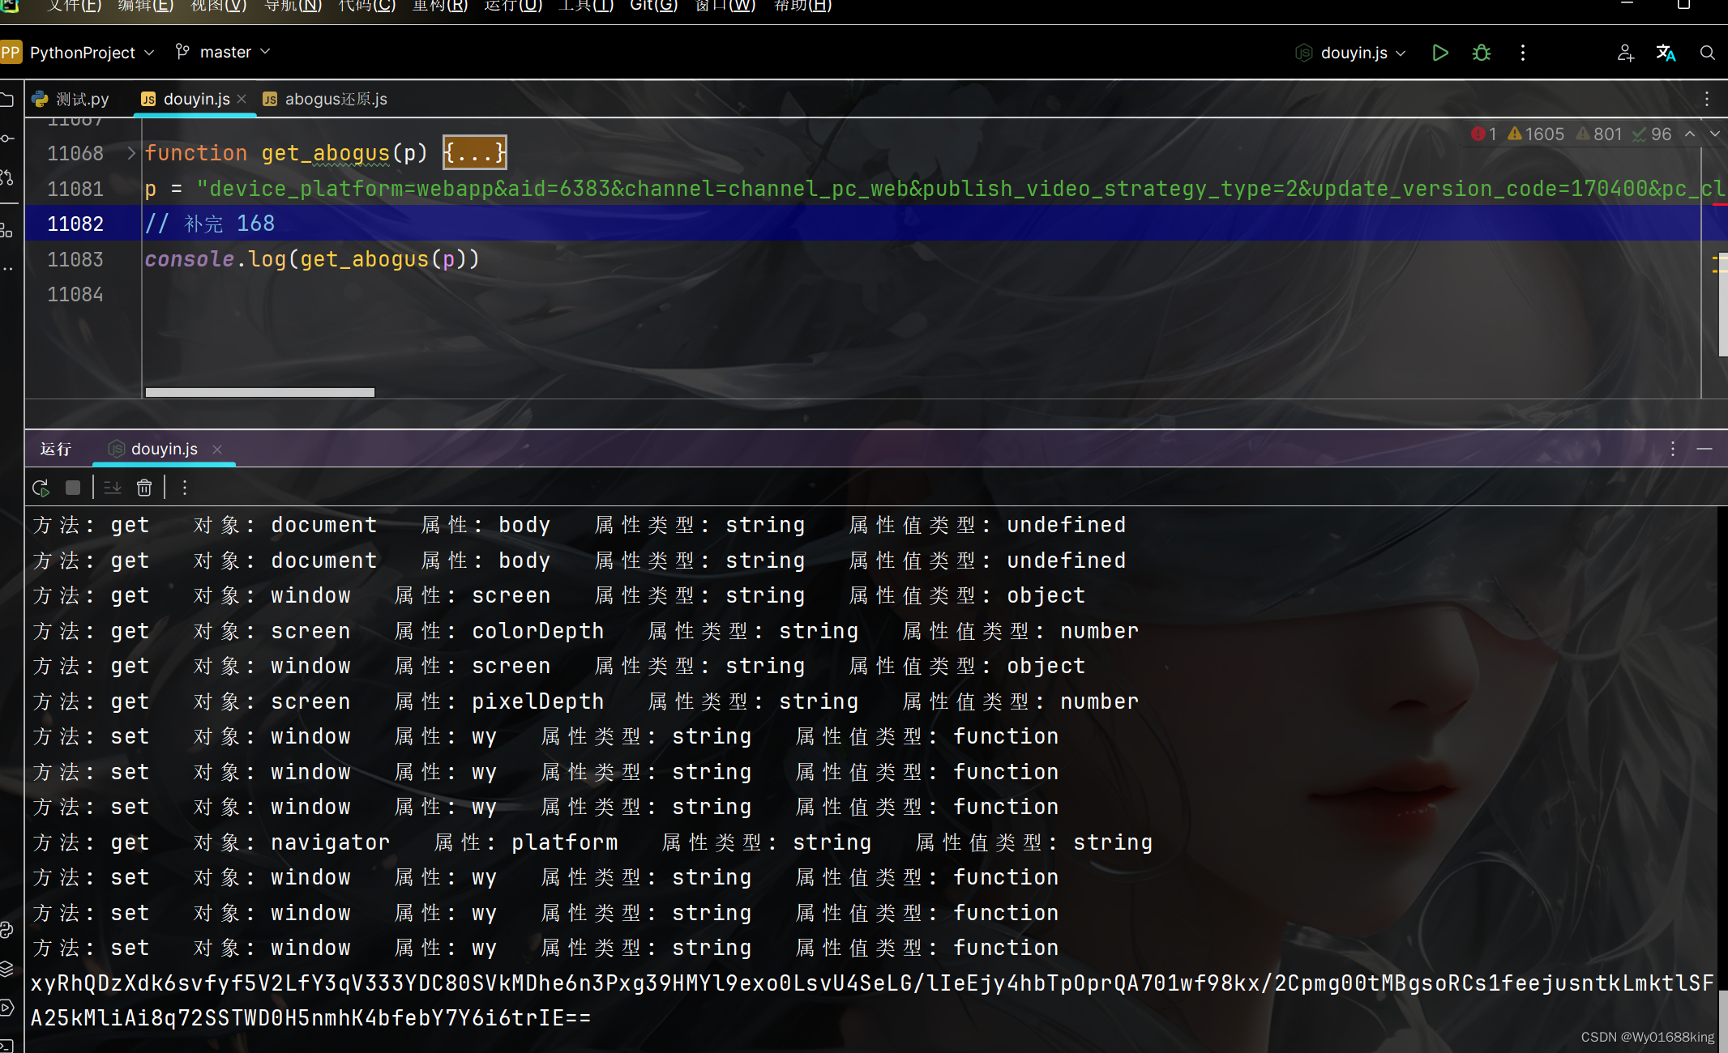
Task: Stop the running process
Action: (x=73, y=488)
